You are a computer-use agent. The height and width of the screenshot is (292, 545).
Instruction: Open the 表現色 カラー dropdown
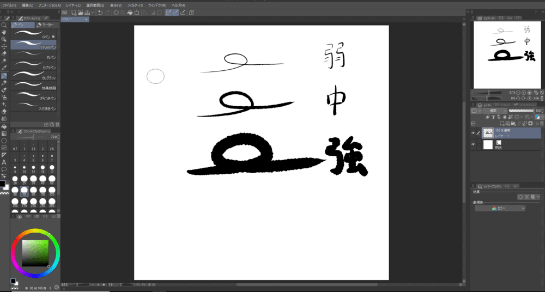click(500, 208)
